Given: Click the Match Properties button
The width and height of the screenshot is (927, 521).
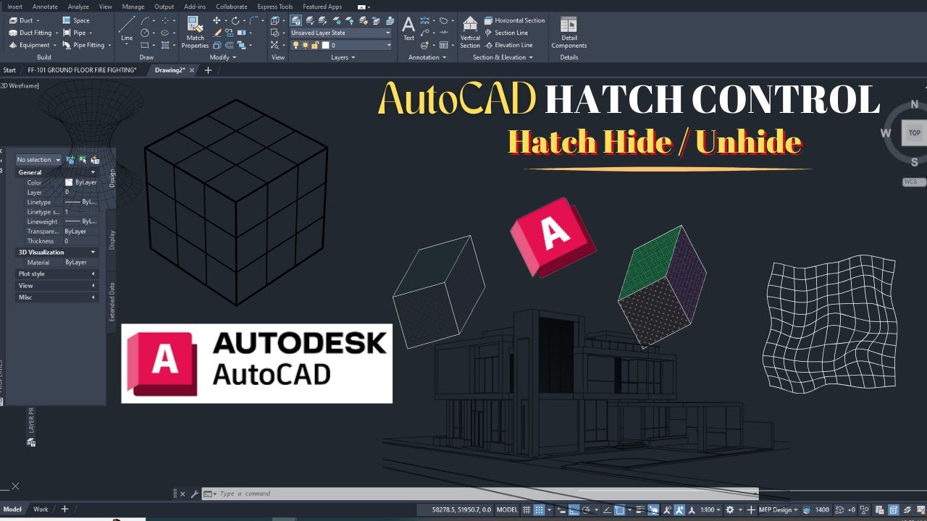Looking at the screenshot, I should pyautogui.click(x=195, y=33).
